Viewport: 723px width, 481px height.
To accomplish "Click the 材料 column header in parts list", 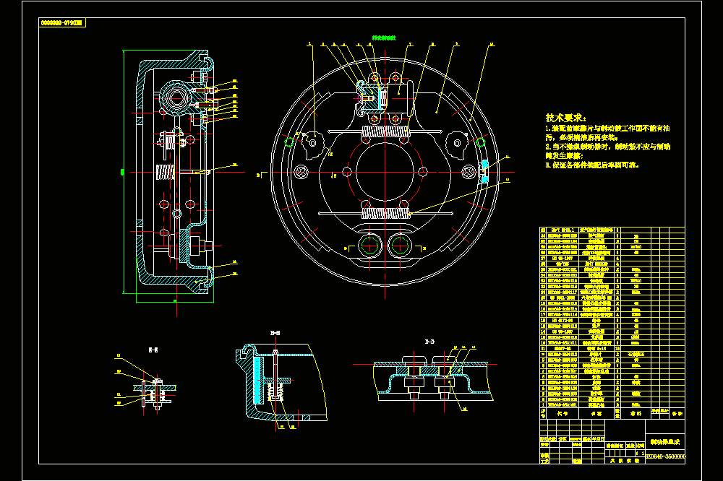I will coord(636,414).
